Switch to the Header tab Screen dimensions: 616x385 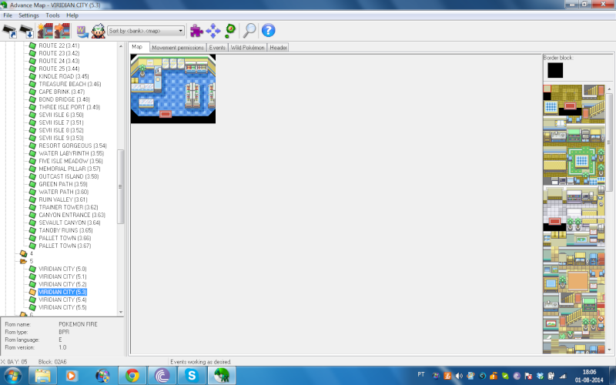(278, 48)
